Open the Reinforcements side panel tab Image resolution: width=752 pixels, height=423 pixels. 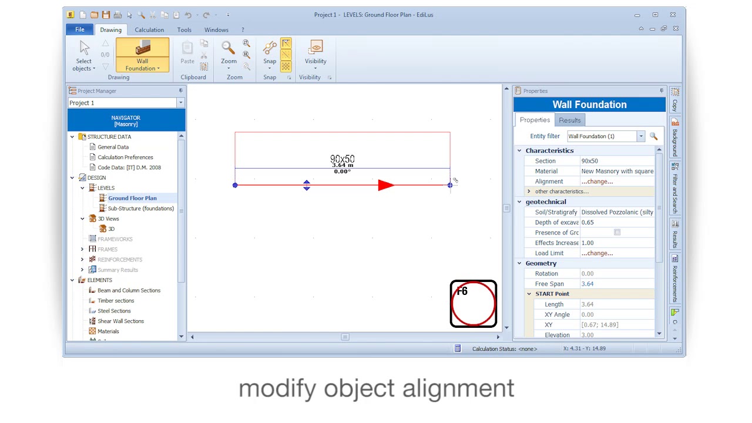(675, 278)
